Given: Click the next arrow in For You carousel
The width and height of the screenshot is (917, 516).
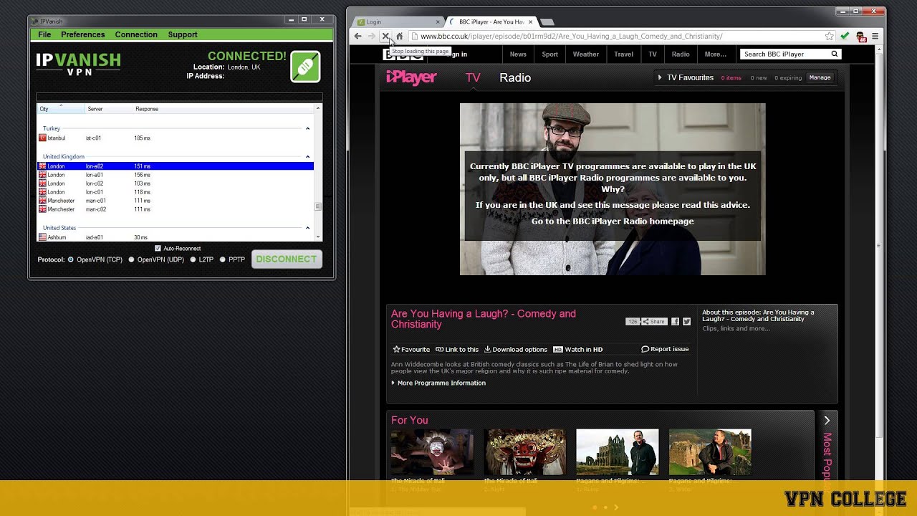Looking at the screenshot, I should (827, 421).
